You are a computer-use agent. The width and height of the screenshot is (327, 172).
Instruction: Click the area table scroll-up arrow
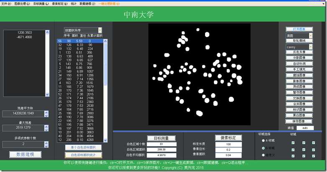(x=105, y=41)
